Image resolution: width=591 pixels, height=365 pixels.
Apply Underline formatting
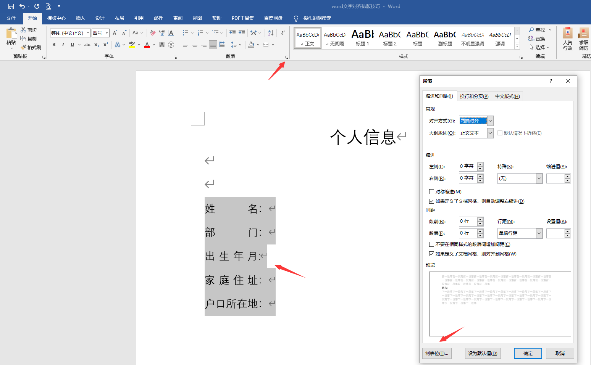[72, 45]
